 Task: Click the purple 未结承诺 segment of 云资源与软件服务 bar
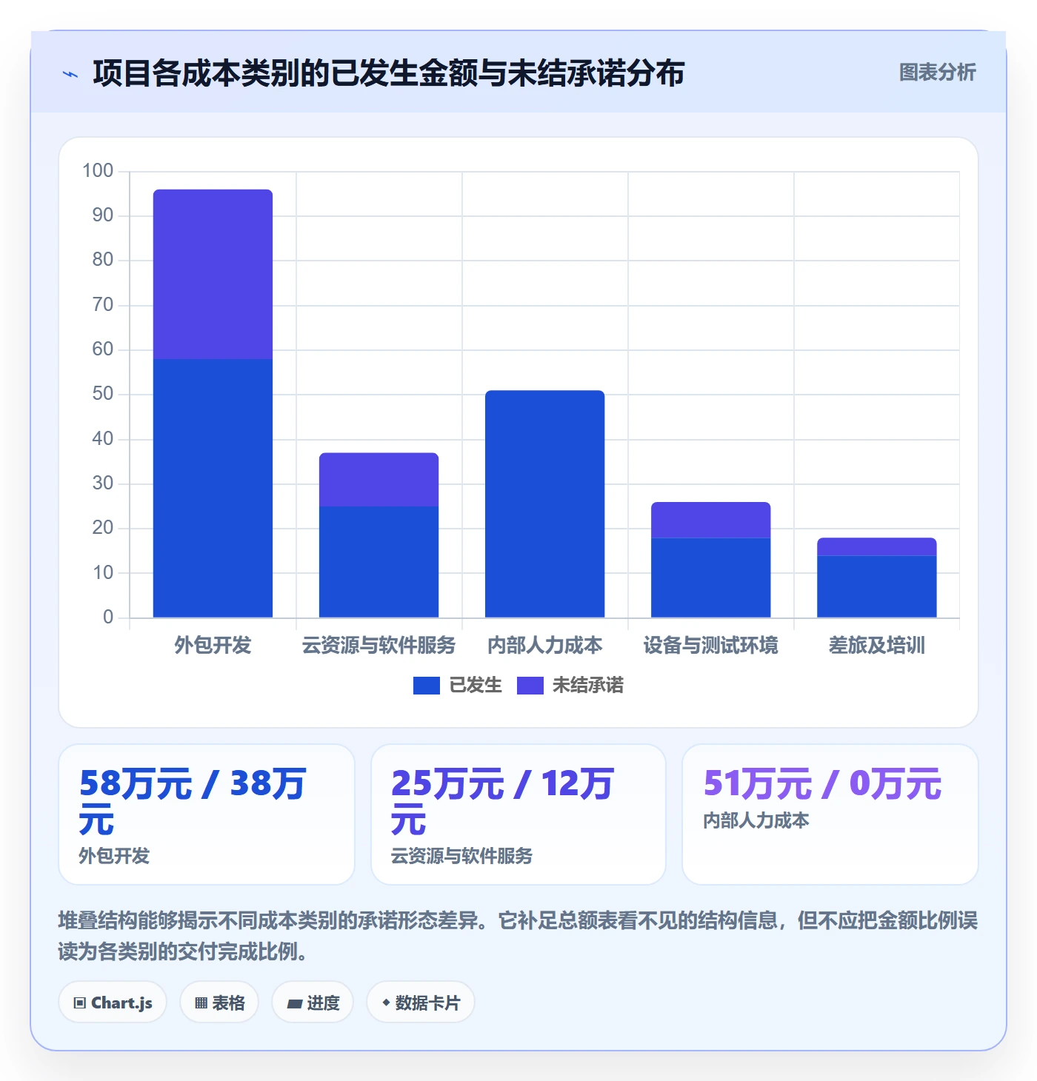379,480
